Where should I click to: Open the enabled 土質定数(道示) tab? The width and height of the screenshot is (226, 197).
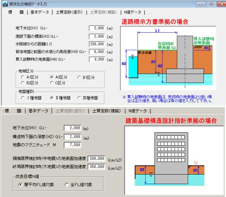tap(69, 12)
